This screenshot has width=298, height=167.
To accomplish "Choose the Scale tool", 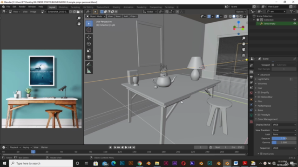I will [x=89, y=51].
